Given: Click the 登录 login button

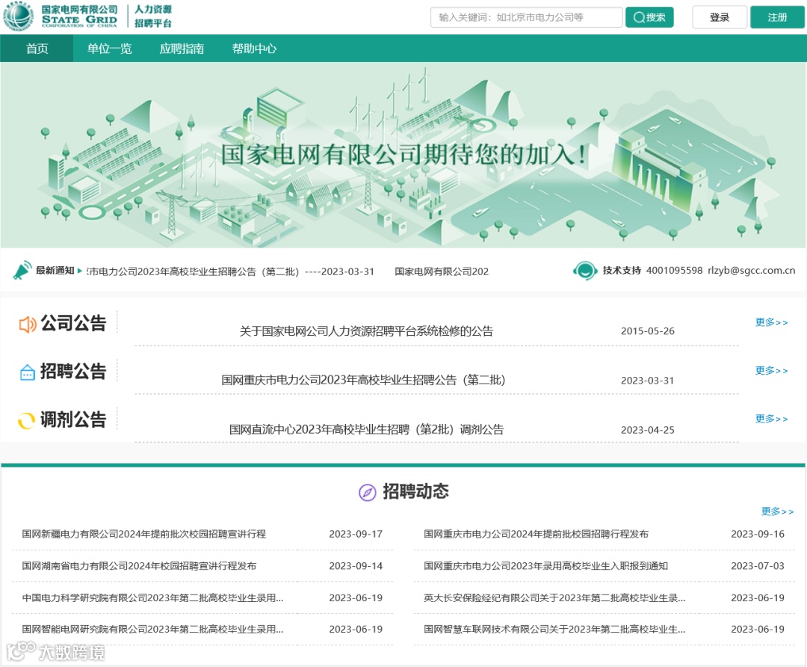Looking at the screenshot, I should click(720, 17).
